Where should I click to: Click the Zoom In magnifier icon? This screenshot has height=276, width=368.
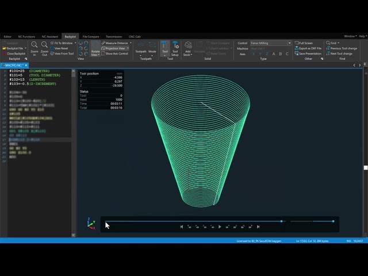point(34,45)
